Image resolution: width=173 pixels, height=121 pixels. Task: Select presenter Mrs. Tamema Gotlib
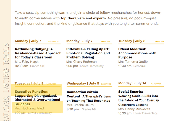133,61
